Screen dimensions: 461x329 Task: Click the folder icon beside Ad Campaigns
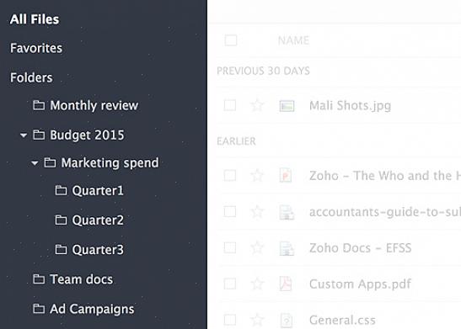(x=39, y=309)
